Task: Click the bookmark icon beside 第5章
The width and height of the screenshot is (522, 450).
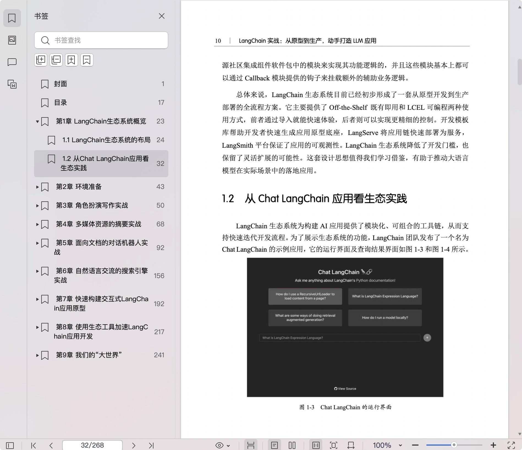Action: pos(45,243)
